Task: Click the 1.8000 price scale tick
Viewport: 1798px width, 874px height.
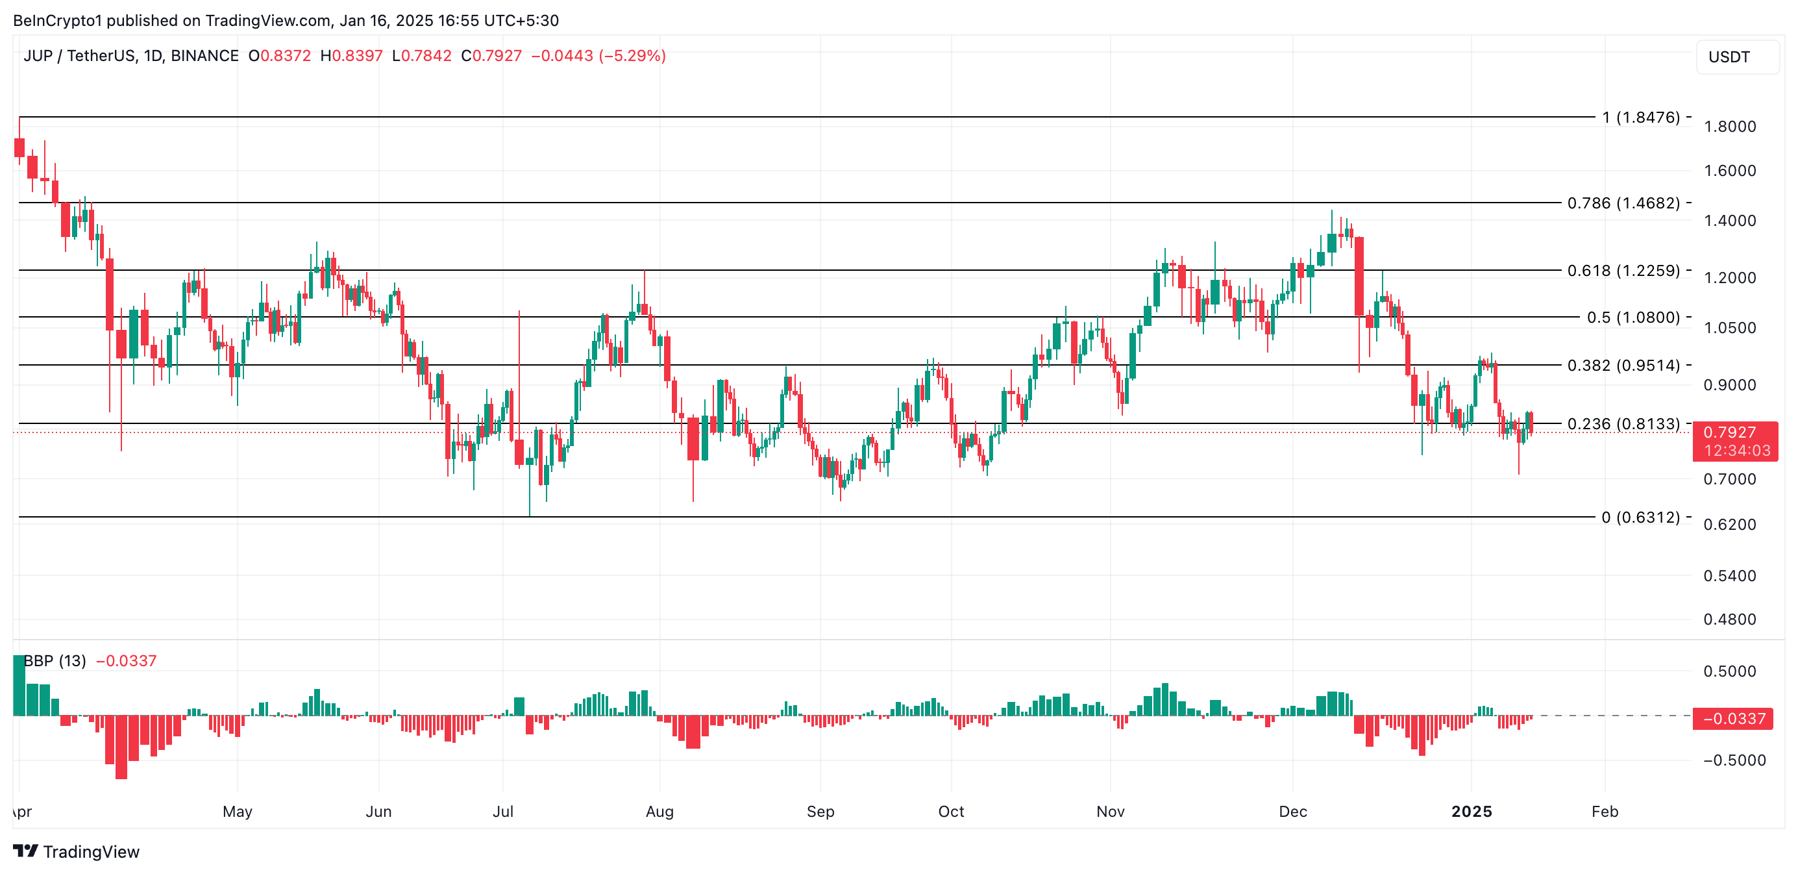Action: click(1730, 127)
